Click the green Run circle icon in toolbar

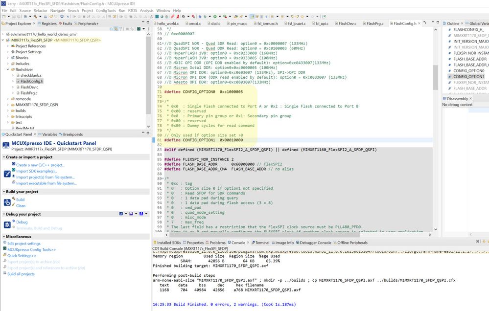click(215, 17)
